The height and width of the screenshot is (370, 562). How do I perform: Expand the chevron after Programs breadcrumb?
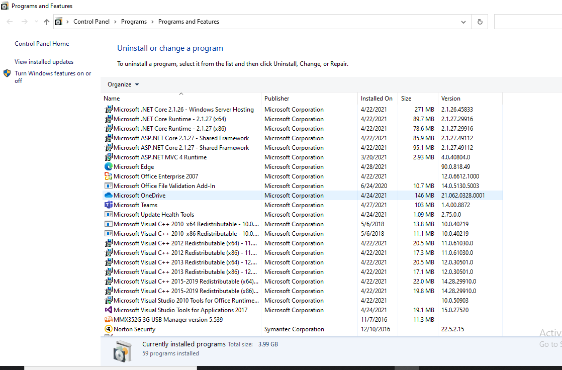click(152, 22)
